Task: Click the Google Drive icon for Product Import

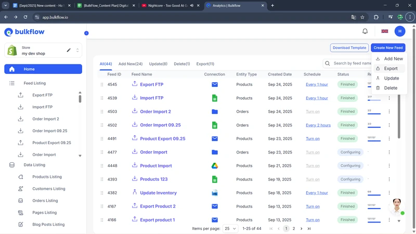Action: click(x=214, y=166)
